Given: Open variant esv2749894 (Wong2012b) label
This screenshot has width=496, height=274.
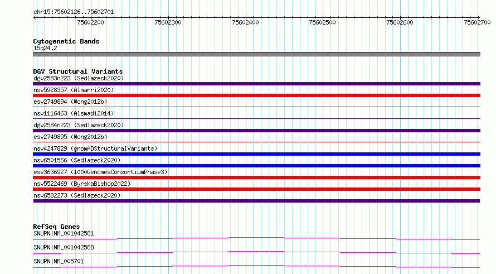Looking at the screenshot, I should pyautogui.click(x=70, y=102).
